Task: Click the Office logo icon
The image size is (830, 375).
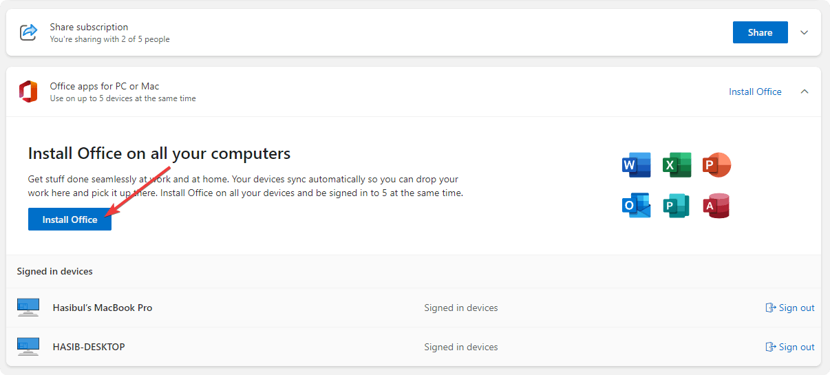Action: pyautogui.click(x=28, y=92)
